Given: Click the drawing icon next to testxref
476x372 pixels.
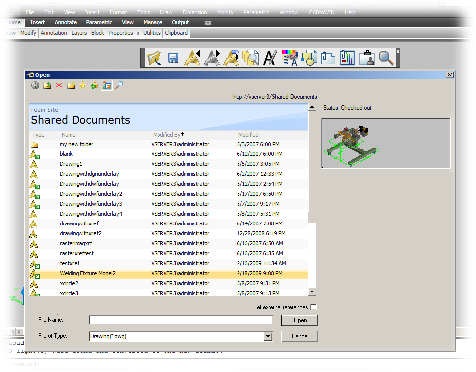Looking at the screenshot, I should point(34,264).
